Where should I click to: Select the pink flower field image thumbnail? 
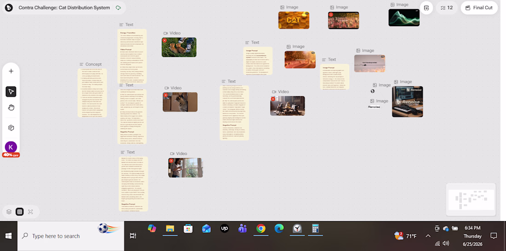[344, 20]
